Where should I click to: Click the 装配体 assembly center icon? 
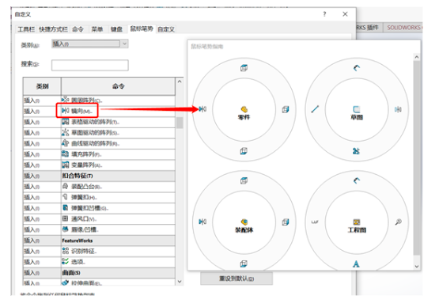(x=244, y=222)
